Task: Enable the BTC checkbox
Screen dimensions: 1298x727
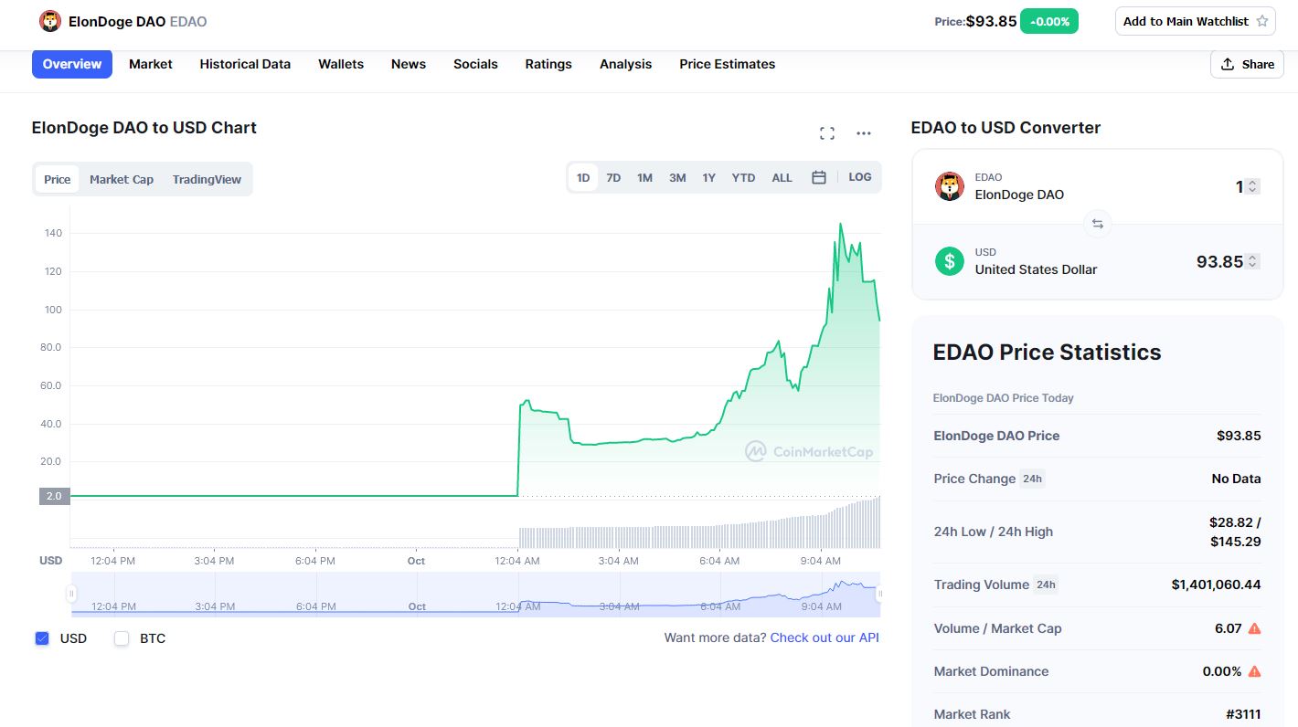Action: click(122, 638)
